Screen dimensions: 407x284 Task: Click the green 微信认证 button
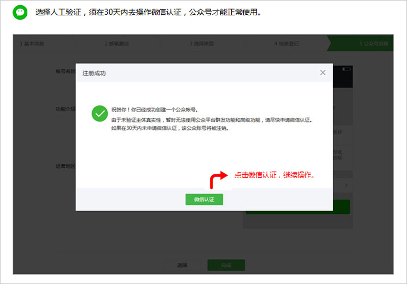click(x=204, y=199)
